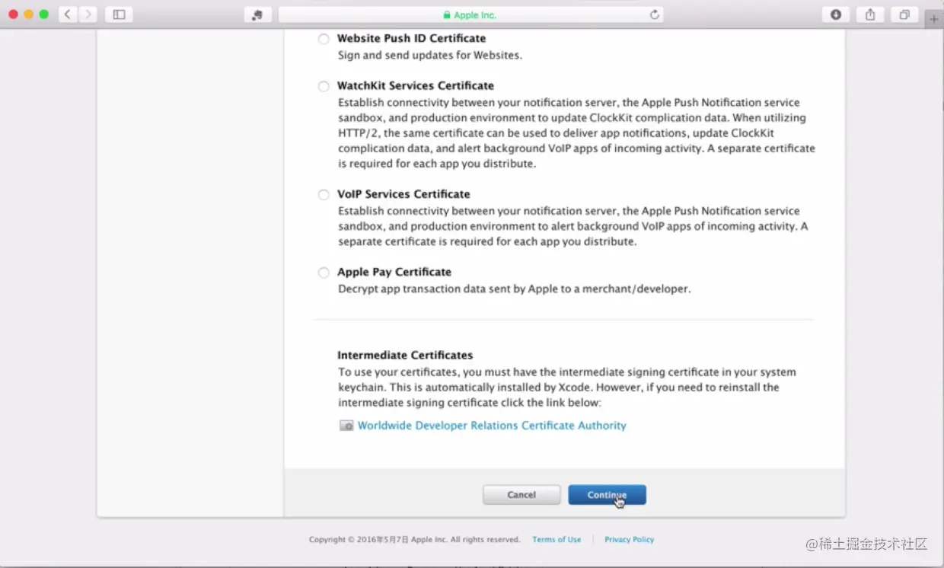944x568 pixels.
Task: Click the Apple Inc. address bar field
Action: tap(470, 14)
